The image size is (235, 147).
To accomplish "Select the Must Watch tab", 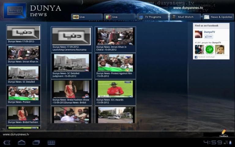I will (185, 17).
